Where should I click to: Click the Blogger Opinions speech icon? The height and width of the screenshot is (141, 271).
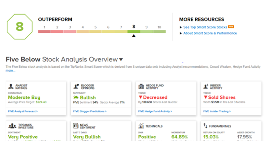pyautogui.click(x=76, y=86)
